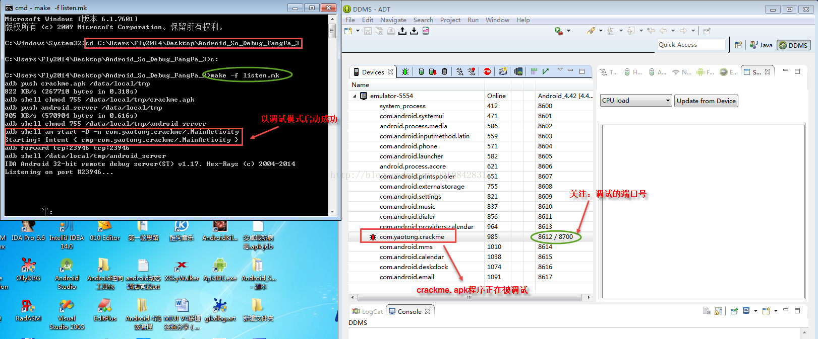Screen dimensions: 818x339
Task: Click Start OpenGL Trace icon
Action: coord(546,71)
